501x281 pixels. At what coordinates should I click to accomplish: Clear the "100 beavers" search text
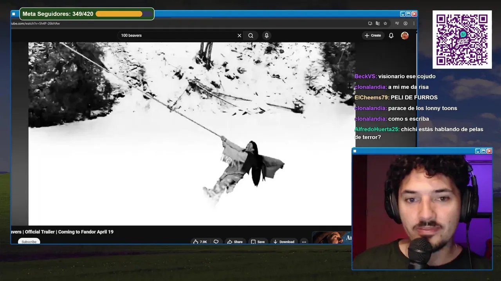tap(240, 36)
